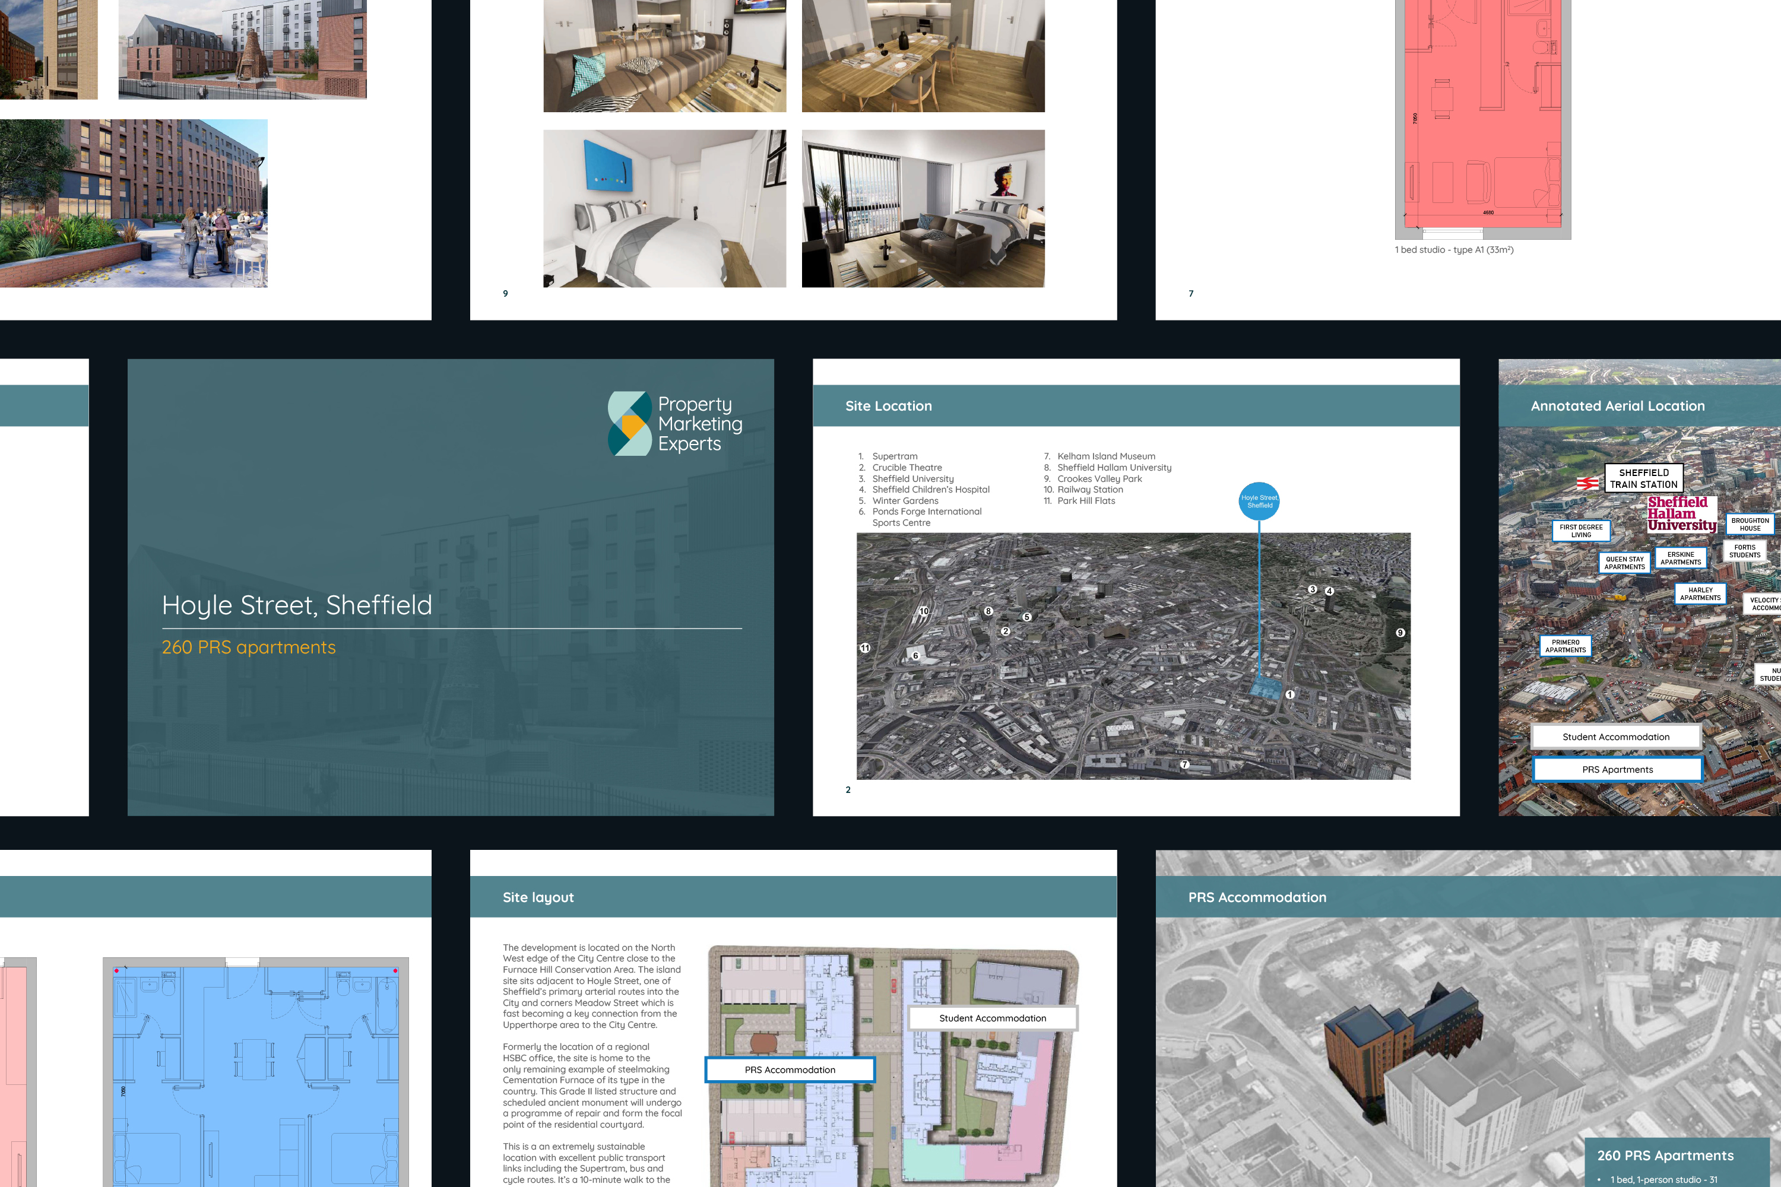Image resolution: width=1781 pixels, height=1187 pixels.
Task: Click the Sheffield Hallam University logo
Action: tap(1681, 514)
